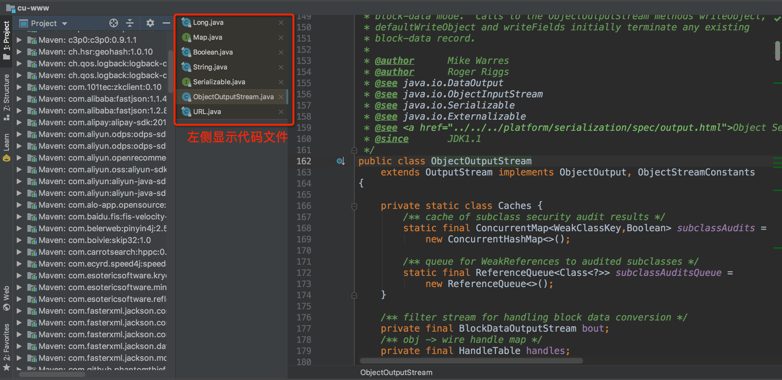Click line number 170 in the gutter

tap(304, 250)
